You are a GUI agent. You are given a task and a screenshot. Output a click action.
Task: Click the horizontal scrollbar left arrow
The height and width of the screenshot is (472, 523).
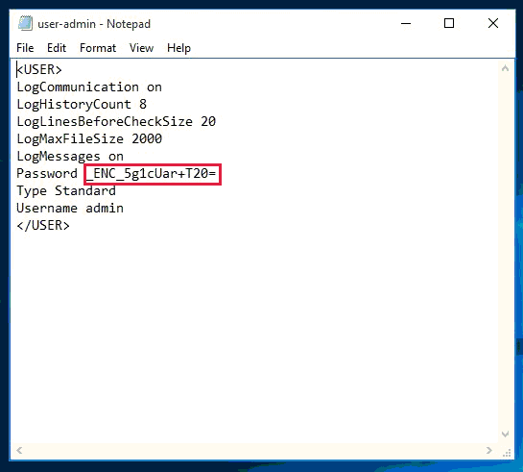point(19,450)
